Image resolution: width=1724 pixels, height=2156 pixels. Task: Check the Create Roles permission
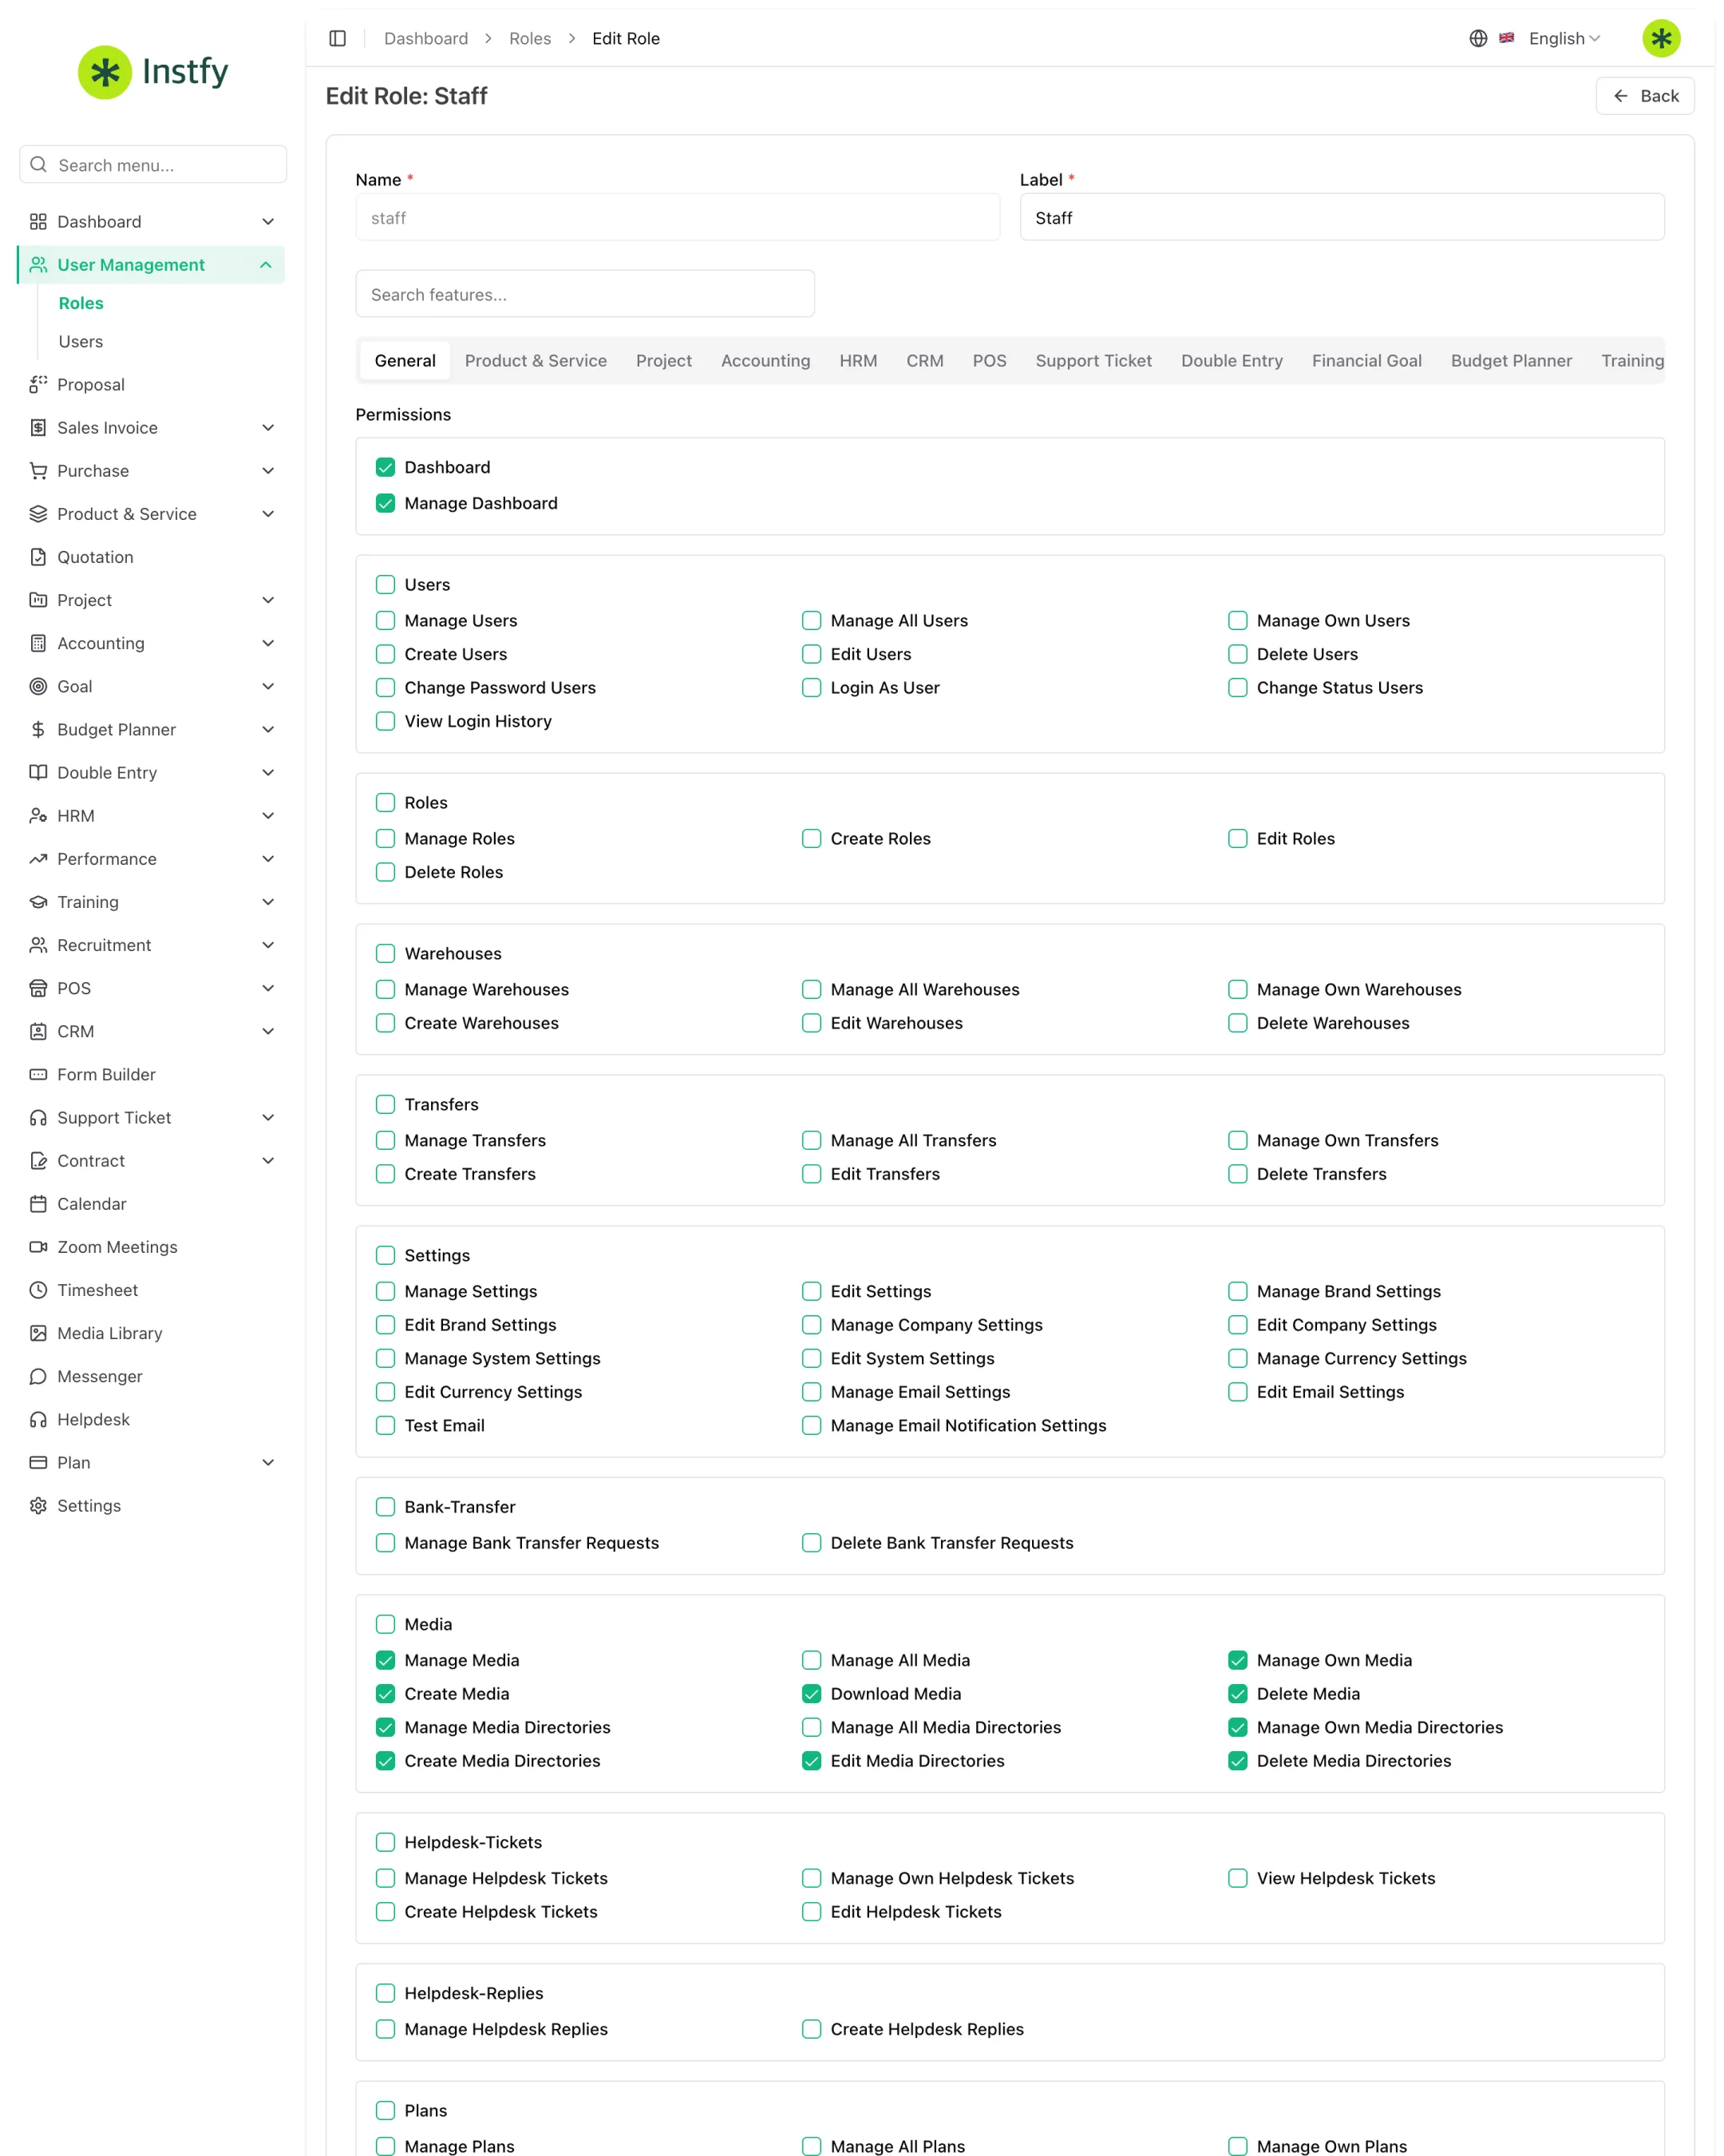pos(812,839)
